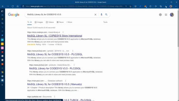Image resolution: width=179 pixels, height=101 pixels.
Task: Switch to the pink icon tab in sidebar
Action: [2, 48]
